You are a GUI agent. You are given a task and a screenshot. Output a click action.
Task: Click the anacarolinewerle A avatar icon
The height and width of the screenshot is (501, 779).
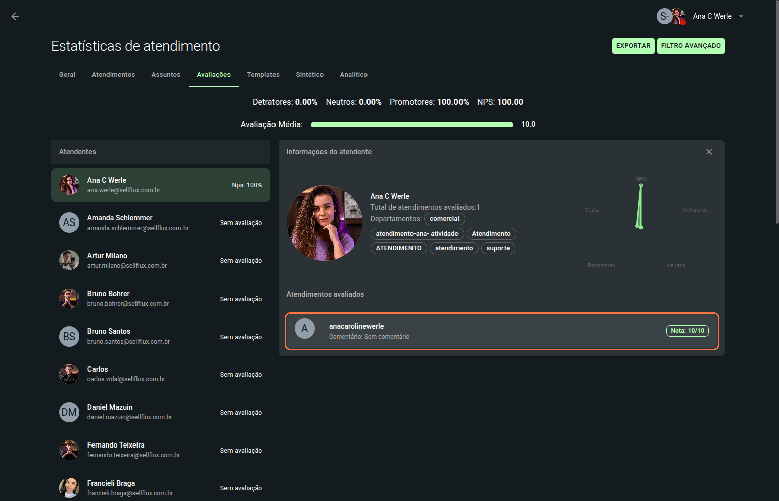coord(305,328)
